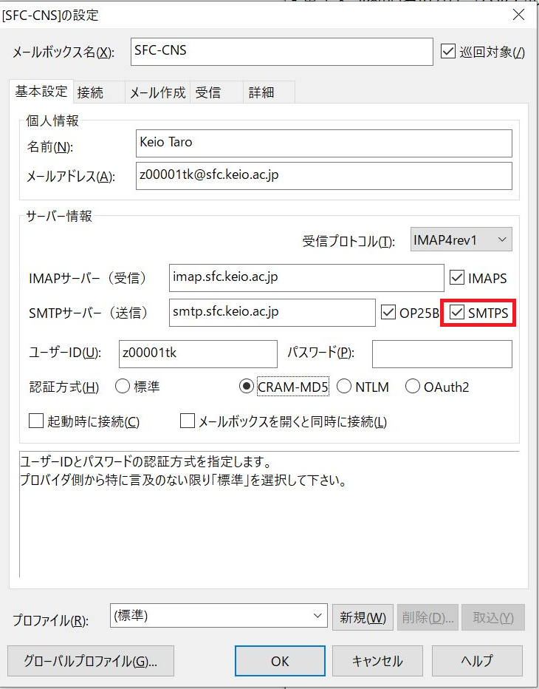Toggle the 巡回対象 checkbox
The image size is (539, 689).
pos(447,52)
